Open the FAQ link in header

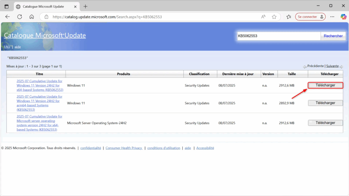click(x=7, y=47)
